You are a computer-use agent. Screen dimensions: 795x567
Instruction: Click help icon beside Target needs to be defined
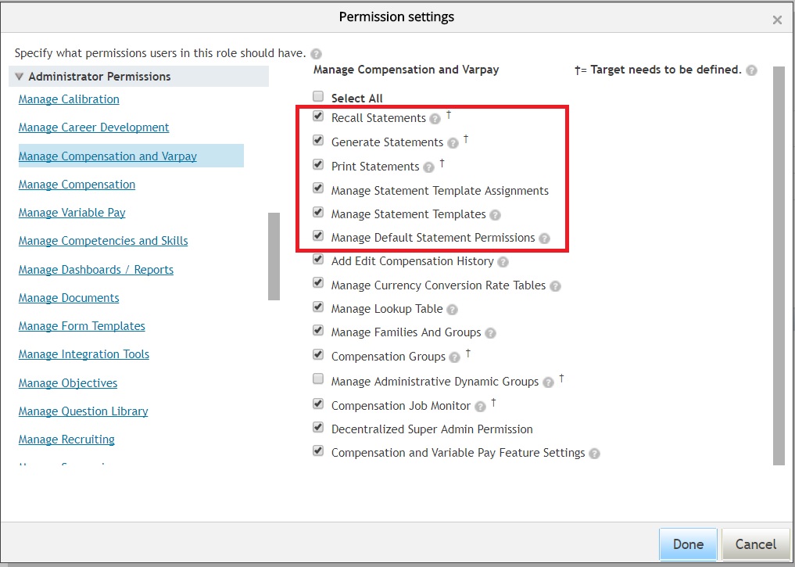pos(752,70)
